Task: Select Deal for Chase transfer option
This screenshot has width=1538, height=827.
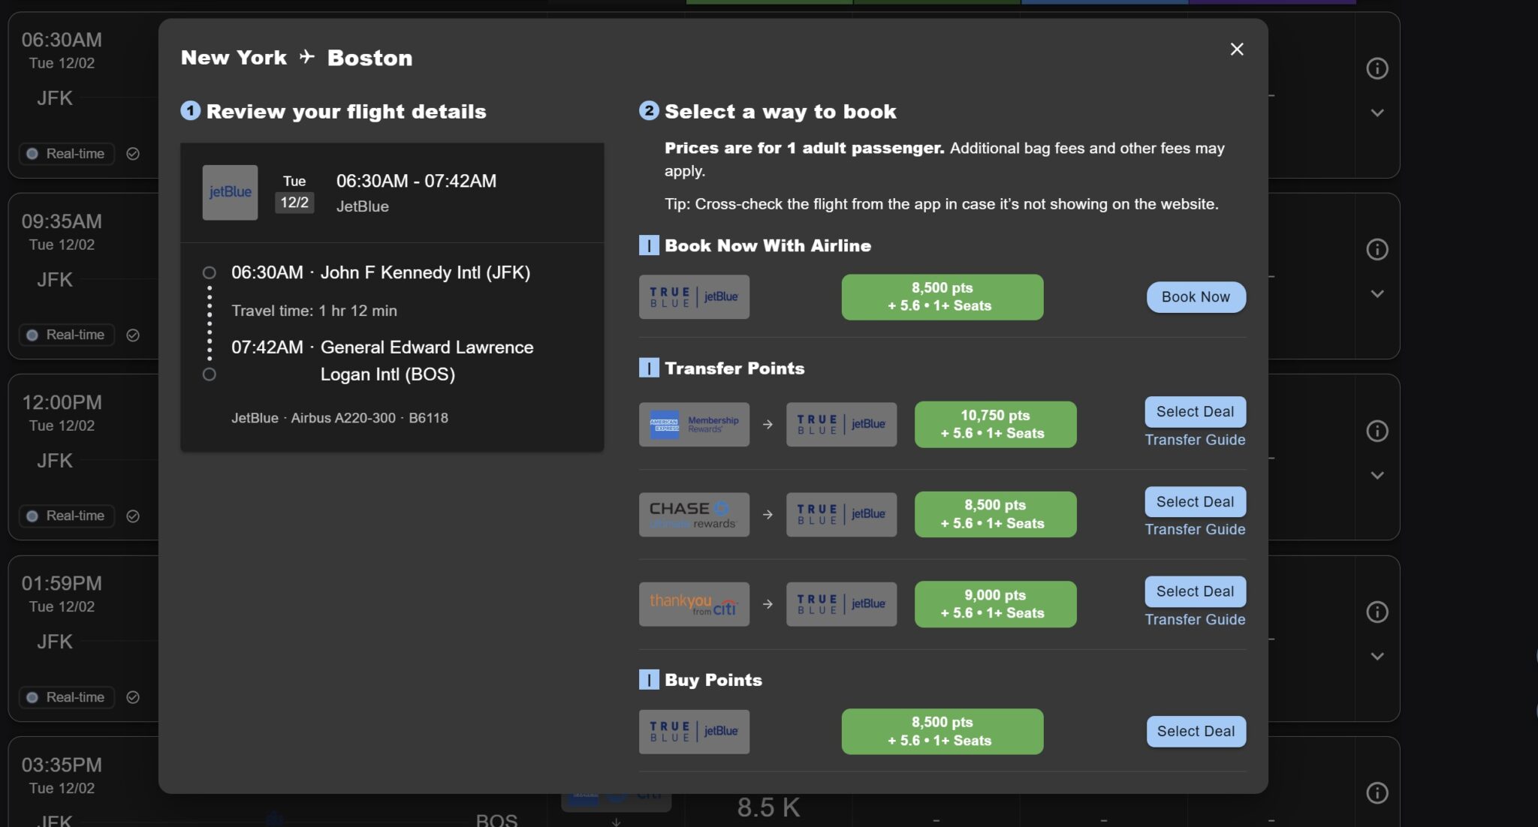Action: click(x=1194, y=502)
